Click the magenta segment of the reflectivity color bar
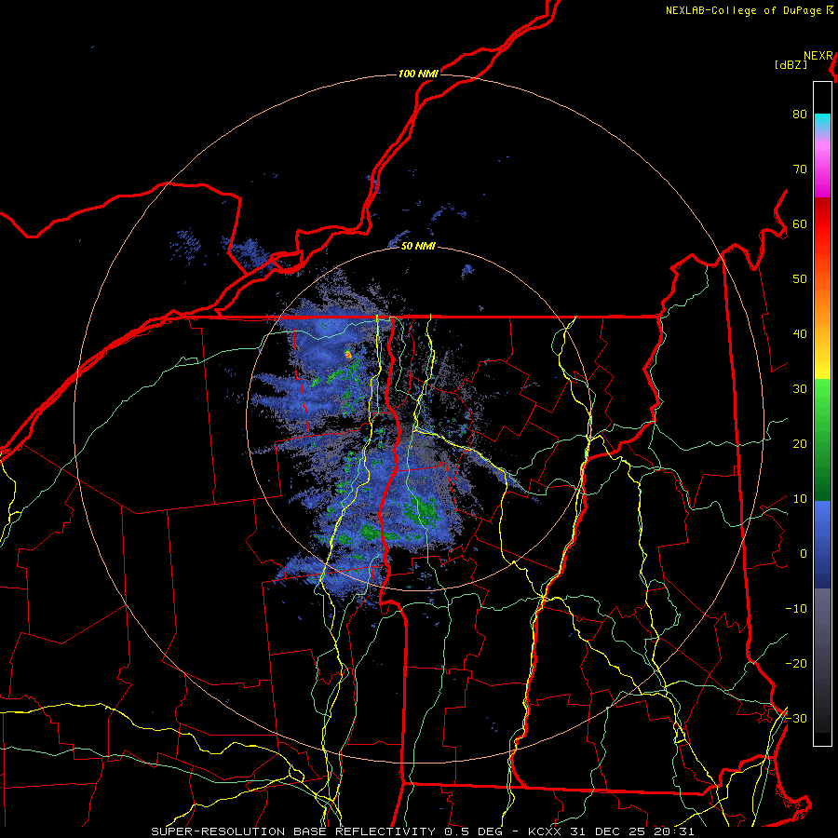838x838 pixels. [822, 171]
